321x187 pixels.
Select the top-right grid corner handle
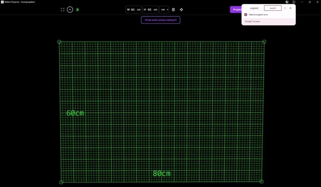tap(264, 42)
